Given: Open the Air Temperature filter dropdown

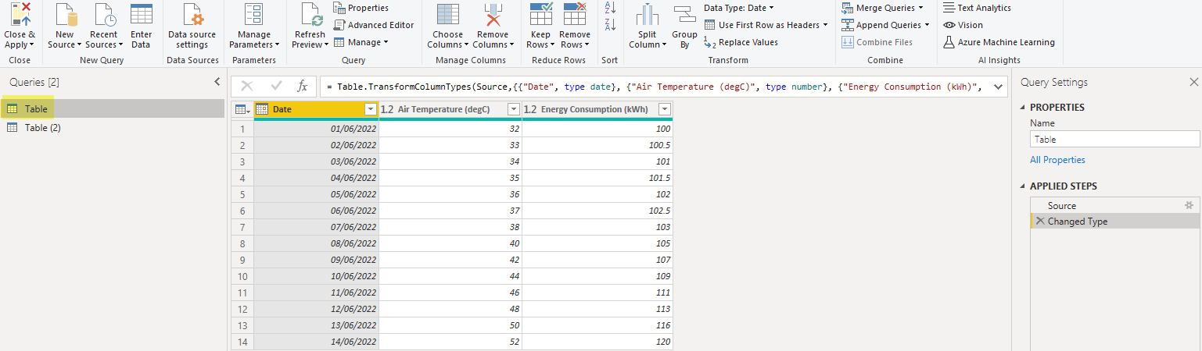Looking at the screenshot, I should coord(514,109).
